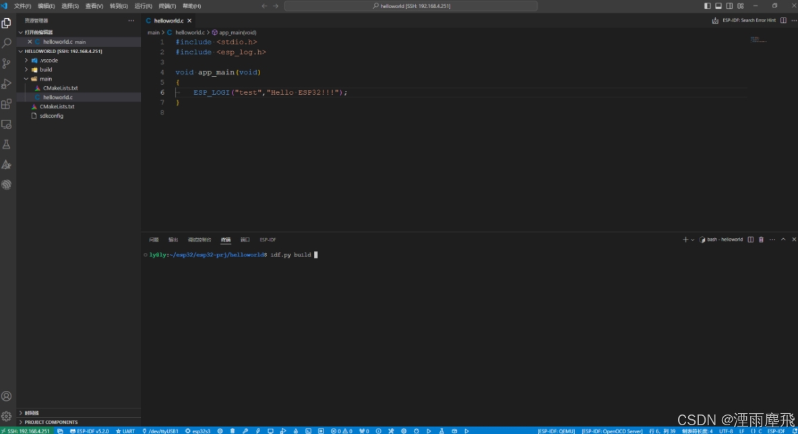This screenshot has width=798, height=434.
Task: Maximize the terminal panel size
Action: (x=783, y=240)
